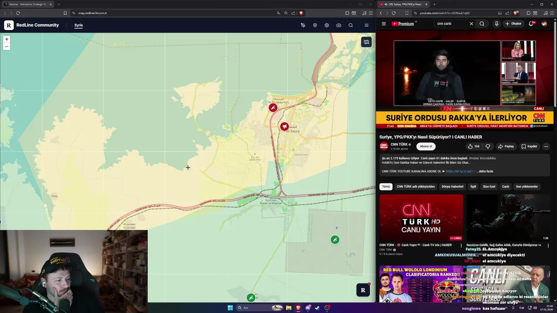Select the Dünya Haberleri chip
557x313 pixels.
click(453, 186)
